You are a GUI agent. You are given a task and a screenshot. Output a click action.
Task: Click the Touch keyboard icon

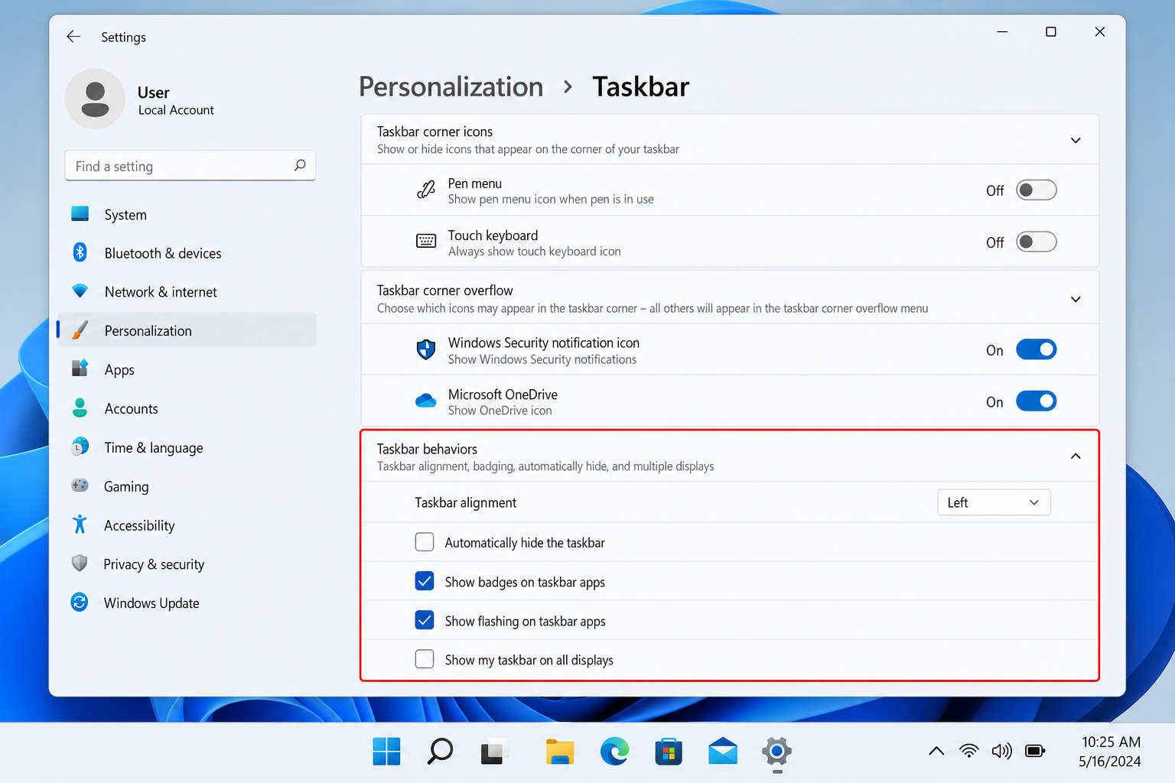click(426, 242)
